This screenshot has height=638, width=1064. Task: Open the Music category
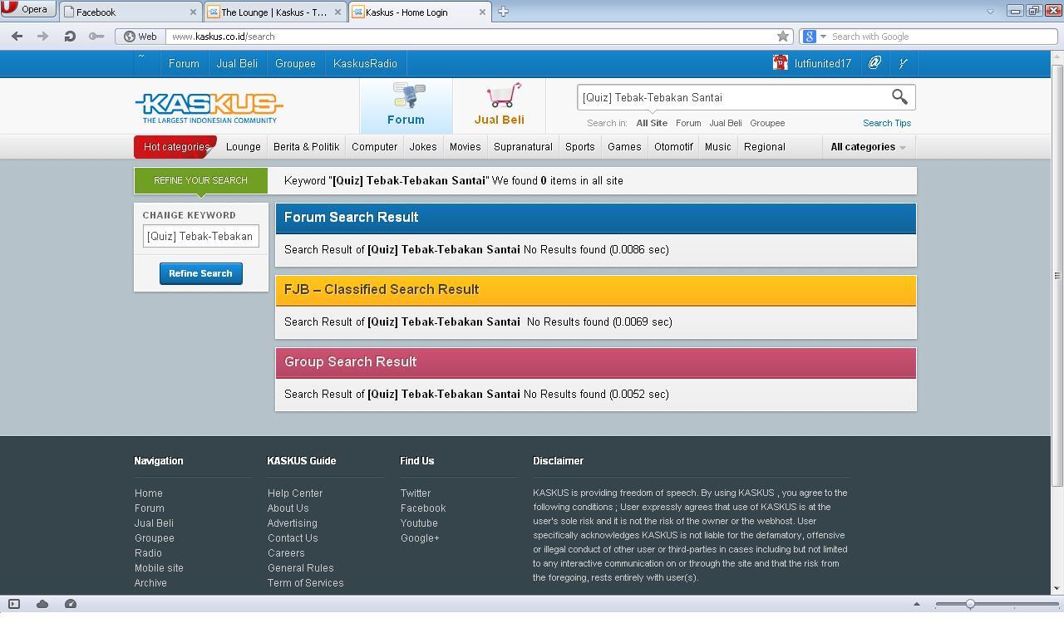tap(717, 147)
